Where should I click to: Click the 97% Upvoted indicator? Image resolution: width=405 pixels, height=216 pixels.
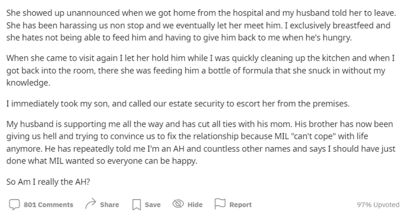tap(378, 205)
